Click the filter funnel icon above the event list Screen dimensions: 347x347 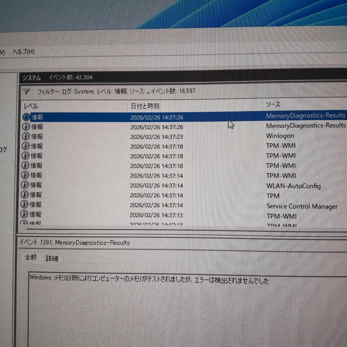click(x=26, y=91)
